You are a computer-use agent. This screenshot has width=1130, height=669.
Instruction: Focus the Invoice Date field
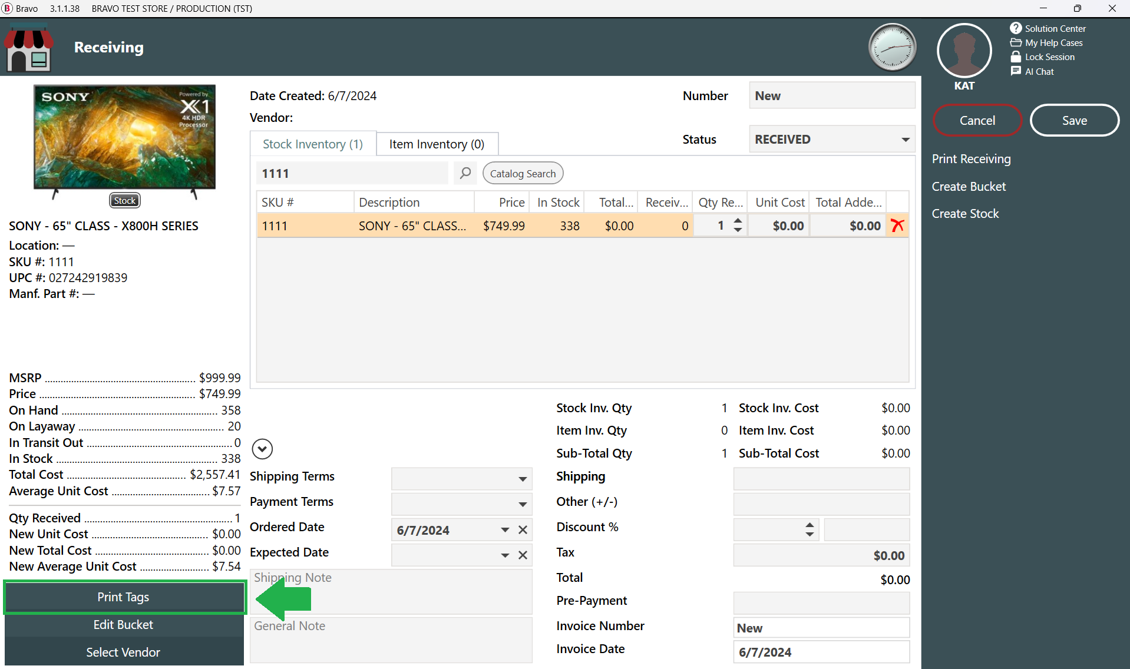click(821, 652)
